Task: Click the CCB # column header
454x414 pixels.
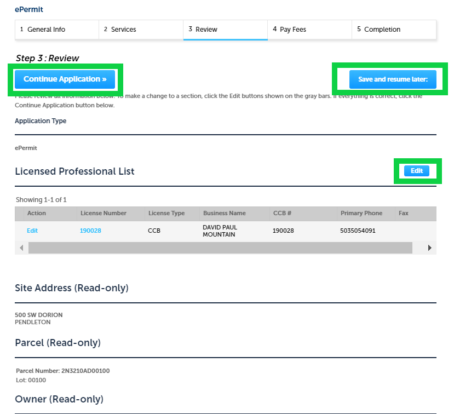Action: click(x=282, y=214)
